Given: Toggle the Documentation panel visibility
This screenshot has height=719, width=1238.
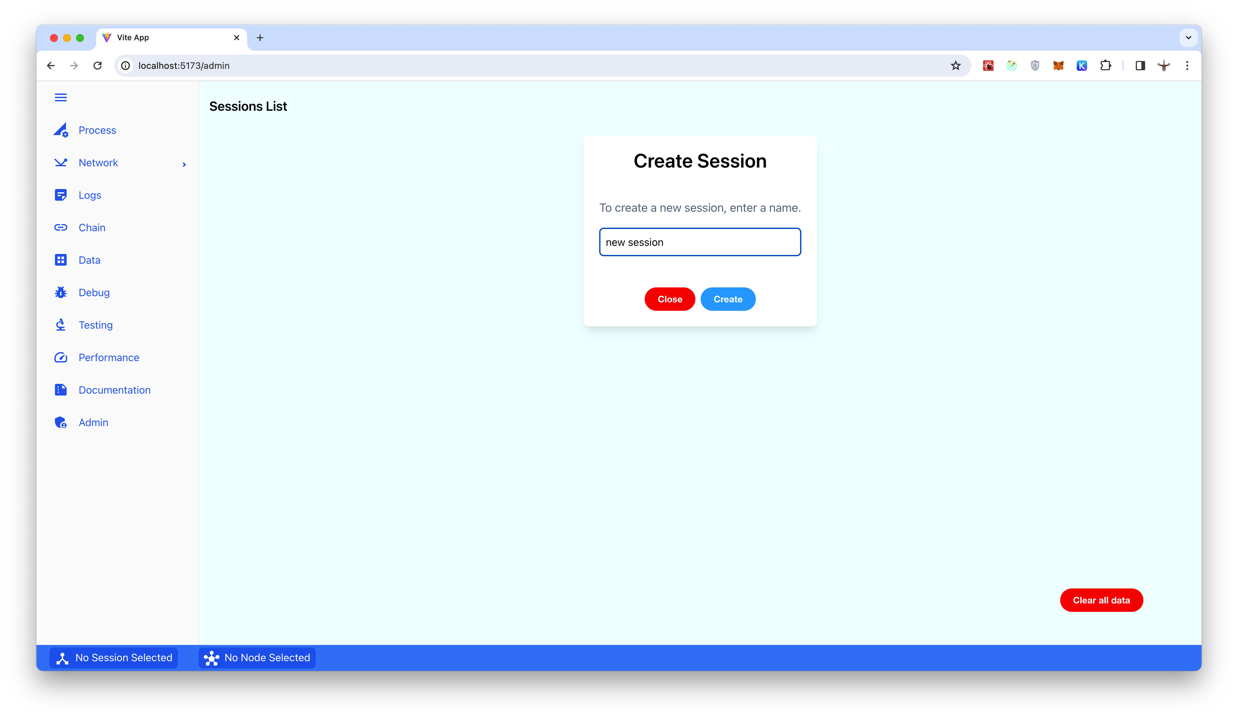Looking at the screenshot, I should 114,389.
